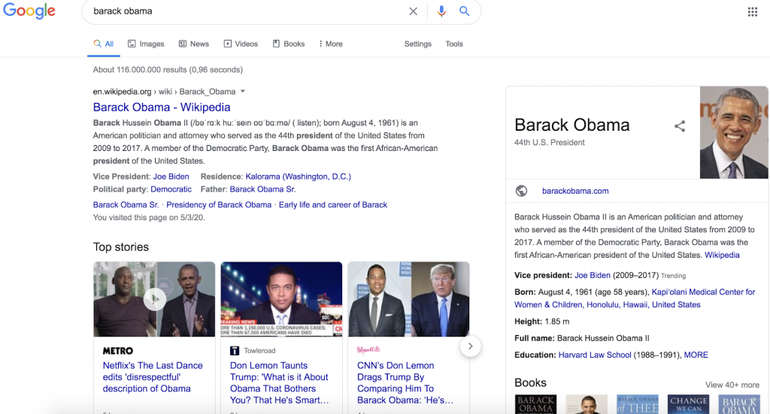Open the Kalorama (Washington, D.C.) residence link
770x414 pixels.
pos(298,177)
